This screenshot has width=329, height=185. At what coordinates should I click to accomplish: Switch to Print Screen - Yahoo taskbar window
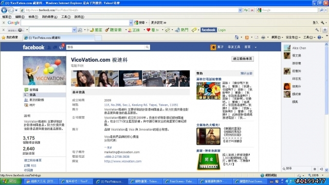click(180, 181)
